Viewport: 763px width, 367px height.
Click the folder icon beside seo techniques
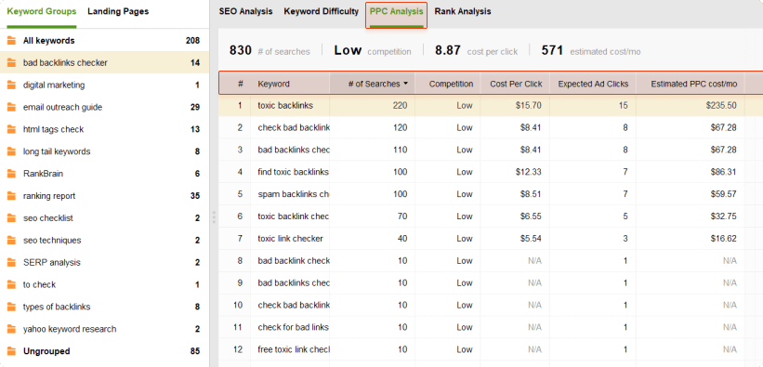click(x=12, y=241)
